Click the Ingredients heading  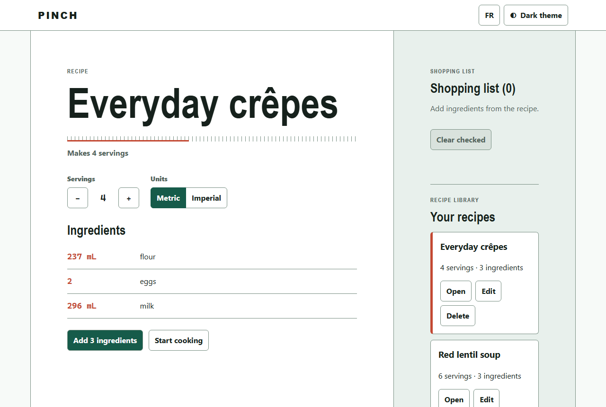point(96,230)
